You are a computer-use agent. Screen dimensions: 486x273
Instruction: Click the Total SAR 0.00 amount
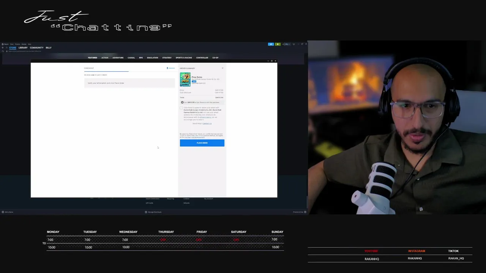pyautogui.click(x=219, y=97)
